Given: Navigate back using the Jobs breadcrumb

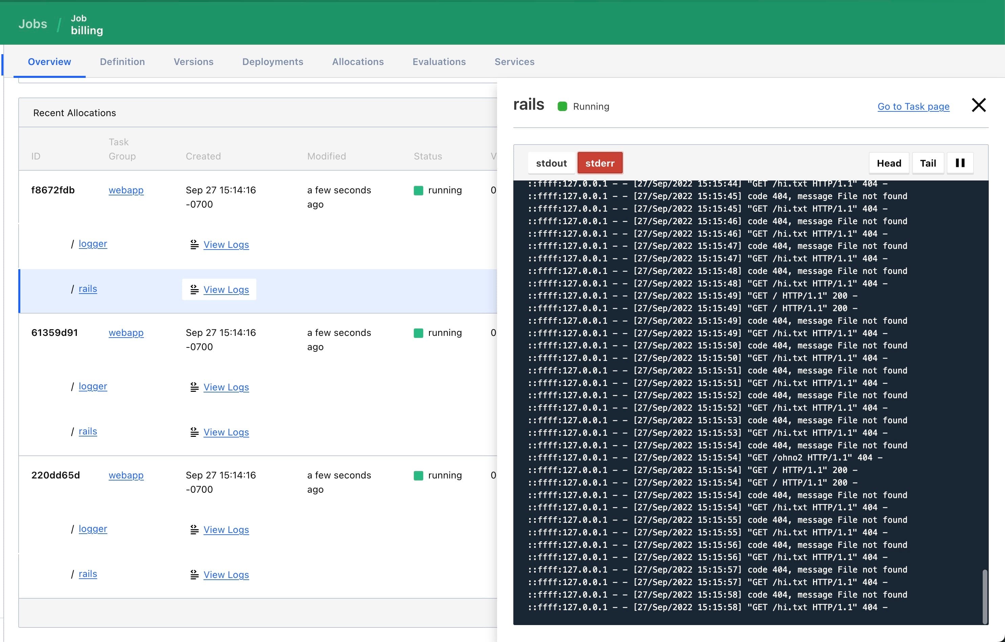Looking at the screenshot, I should (x=33, y=24).
